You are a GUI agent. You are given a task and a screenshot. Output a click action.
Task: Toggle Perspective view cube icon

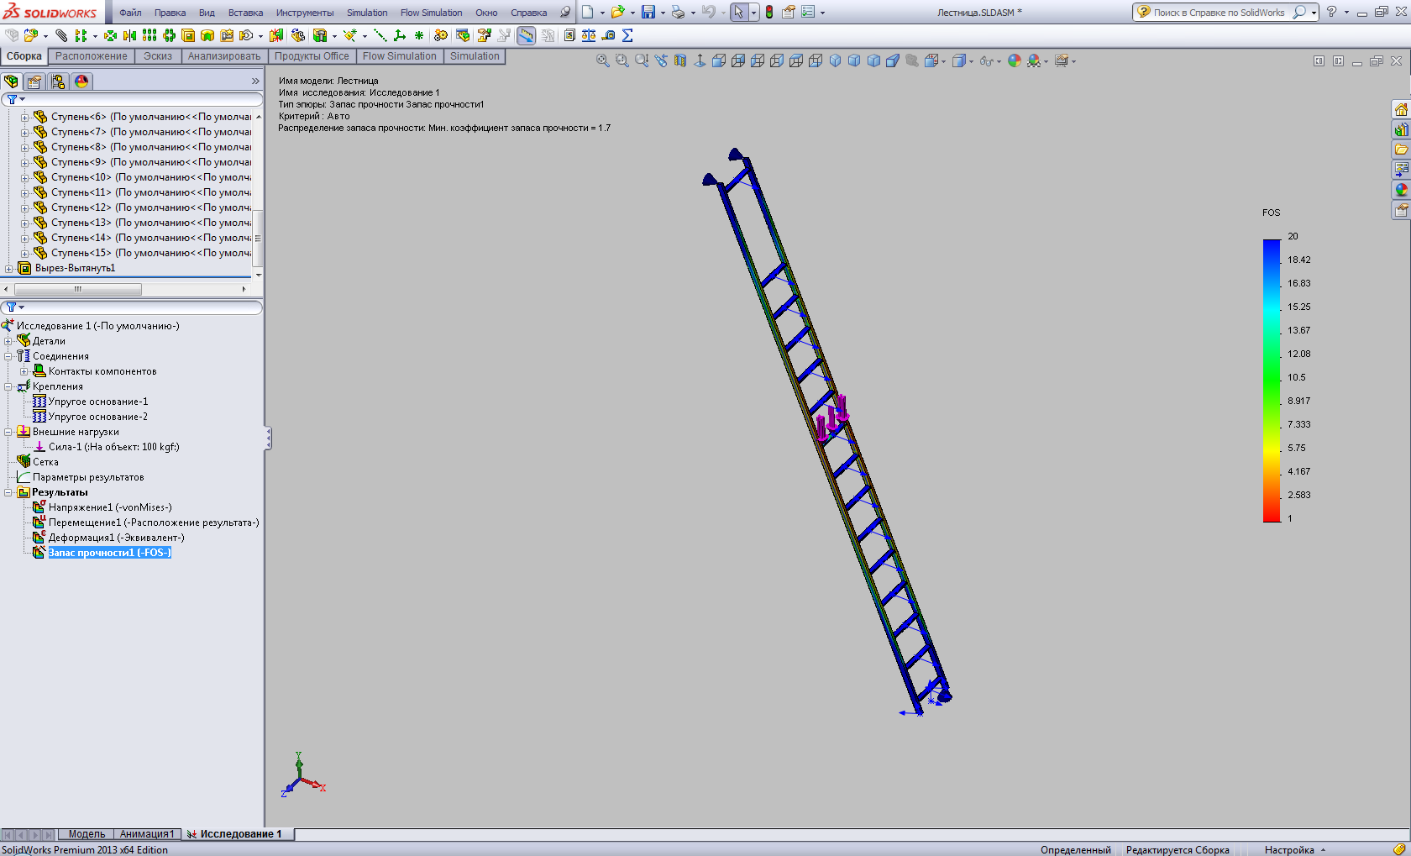pyautogui.click(x=893, y=60)
